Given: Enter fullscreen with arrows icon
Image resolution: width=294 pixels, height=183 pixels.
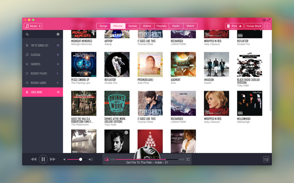Looking at the screenshot, I should tap(269, 20).
